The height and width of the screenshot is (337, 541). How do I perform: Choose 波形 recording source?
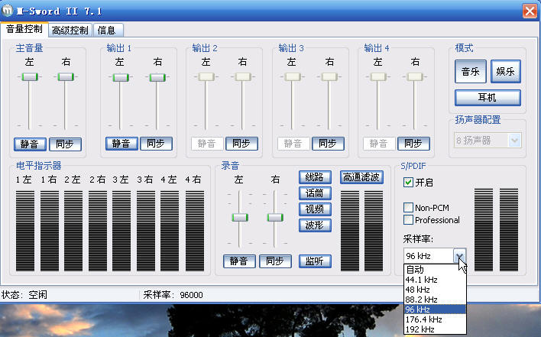click(315, 225)
